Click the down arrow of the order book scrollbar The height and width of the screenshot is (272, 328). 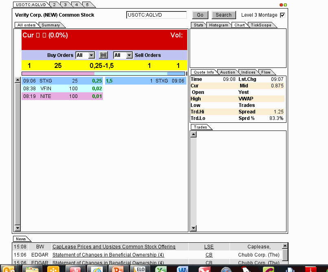[x=17, y=228]
